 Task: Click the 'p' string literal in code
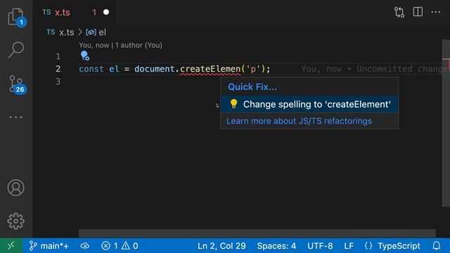(x=253, y=69)
